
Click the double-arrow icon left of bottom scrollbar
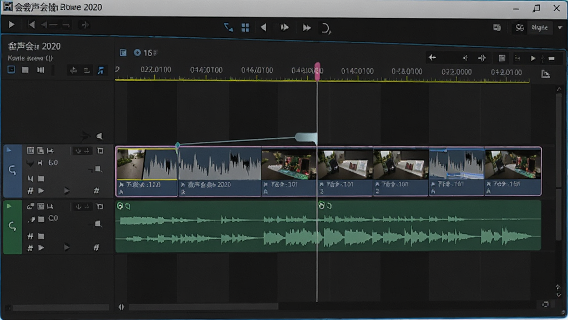coord(121,307)
